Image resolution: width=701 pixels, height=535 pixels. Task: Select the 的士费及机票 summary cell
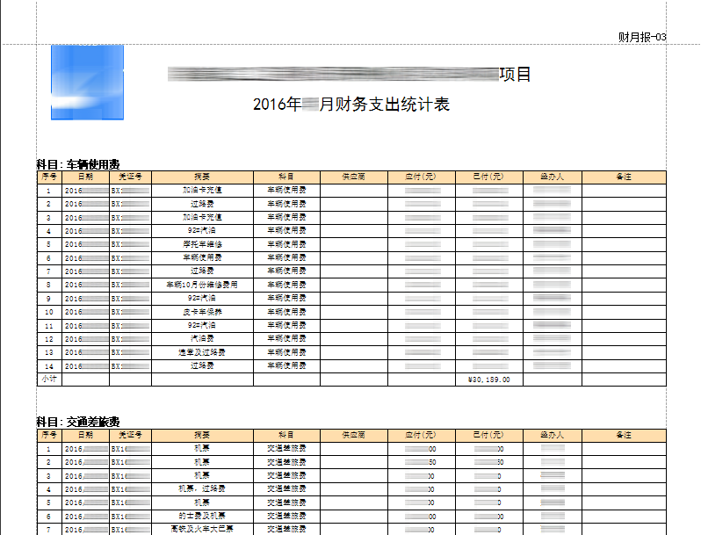coord(202,517)
